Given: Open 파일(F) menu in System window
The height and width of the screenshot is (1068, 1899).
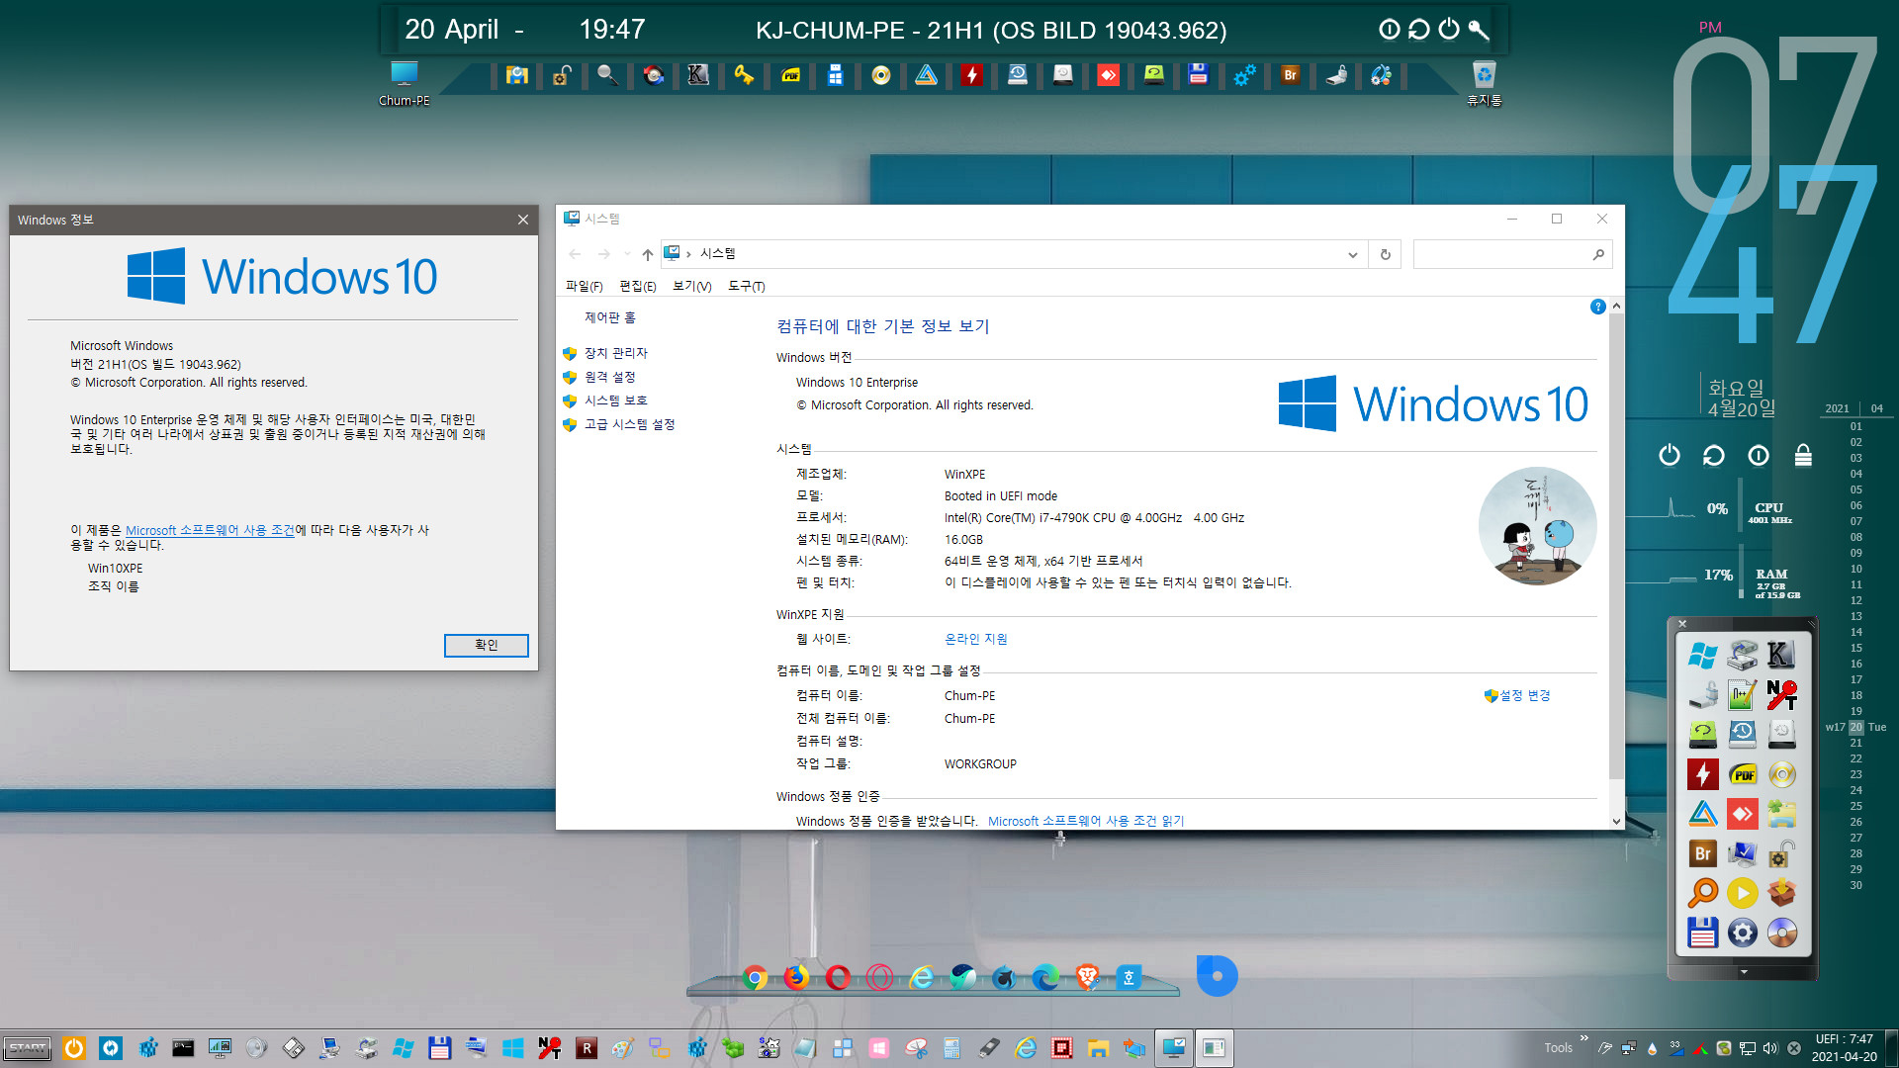Looking at the screenshot, I should click(x=584, y=286).
